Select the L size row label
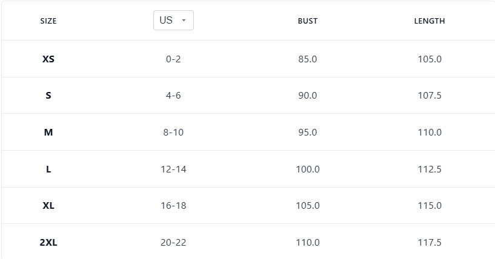 coord(48,169)
